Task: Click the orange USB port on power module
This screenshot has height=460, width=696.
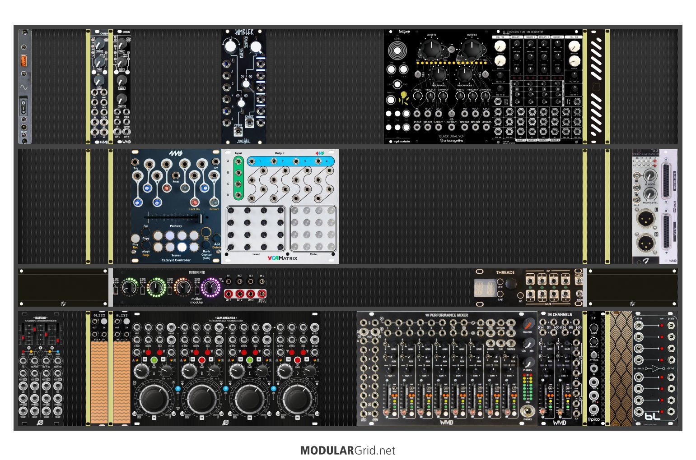Action: click(24, 60)
